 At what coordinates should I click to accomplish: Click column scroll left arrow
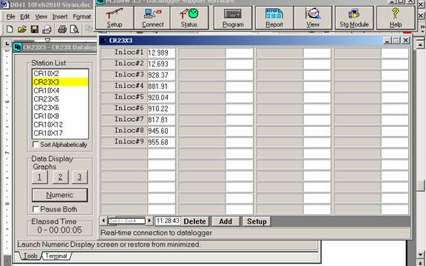(104, 220)
